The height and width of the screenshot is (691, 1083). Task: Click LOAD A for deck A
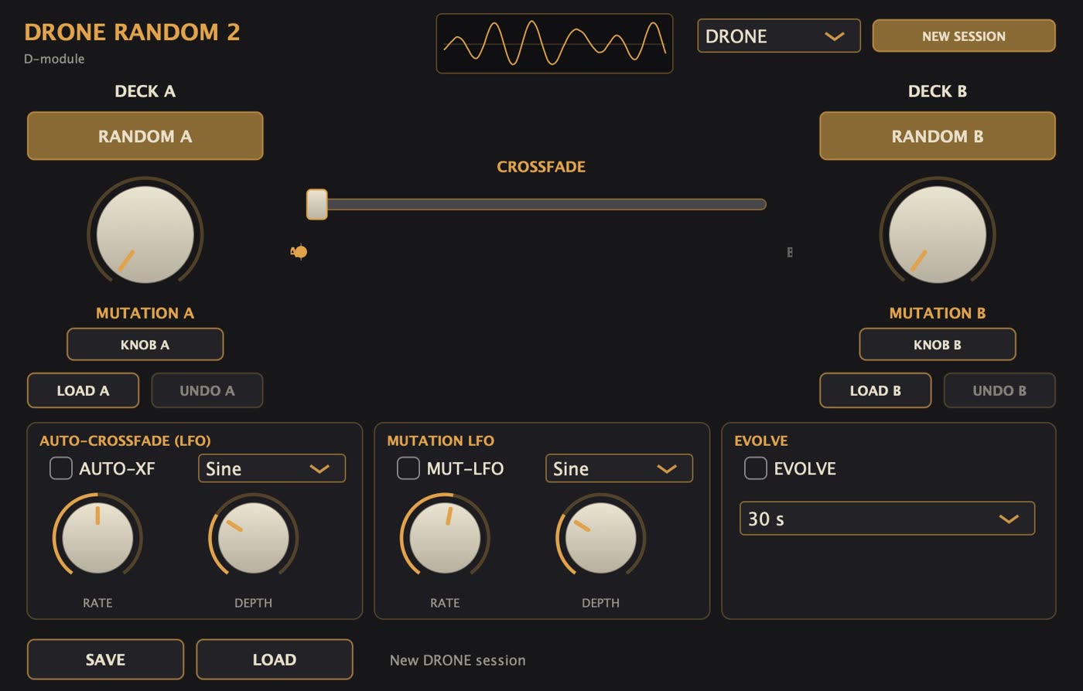pyautogui.click(x=83, y=390)
